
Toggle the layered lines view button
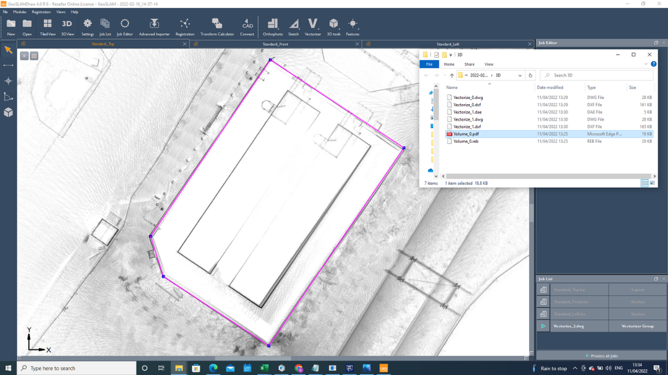coord(34,56)
